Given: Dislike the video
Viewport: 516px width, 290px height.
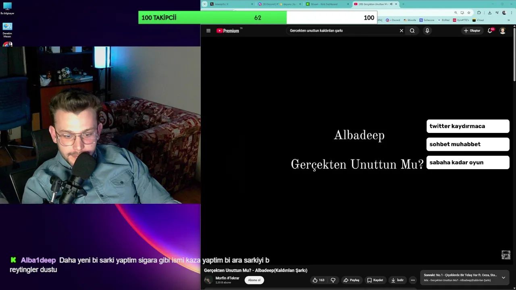Looking at the screenshot, I should [333, 280].
